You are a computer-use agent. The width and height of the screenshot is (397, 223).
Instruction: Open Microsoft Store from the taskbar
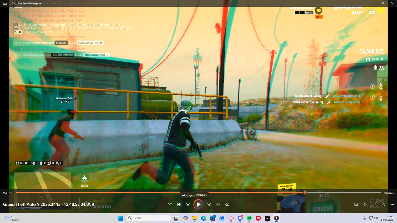tap(213, 218)
